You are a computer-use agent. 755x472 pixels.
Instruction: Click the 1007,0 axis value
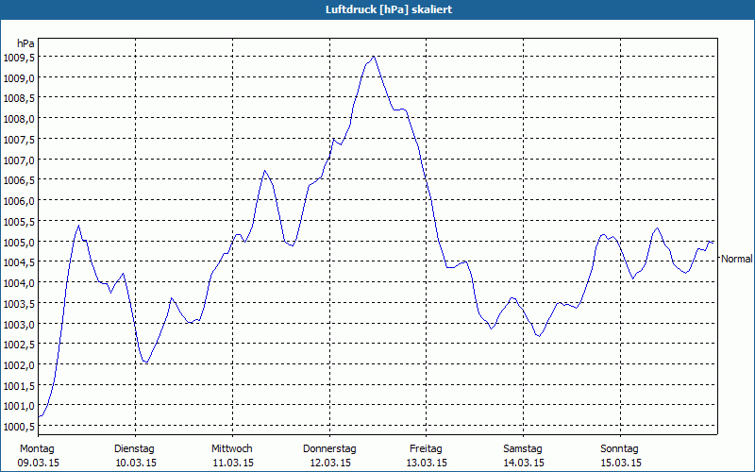click(x=19, y=160)
